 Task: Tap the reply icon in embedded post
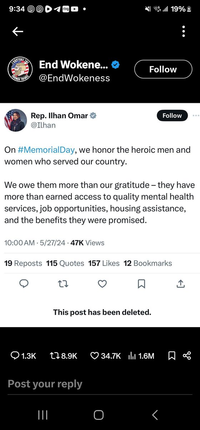pos(24,284)
